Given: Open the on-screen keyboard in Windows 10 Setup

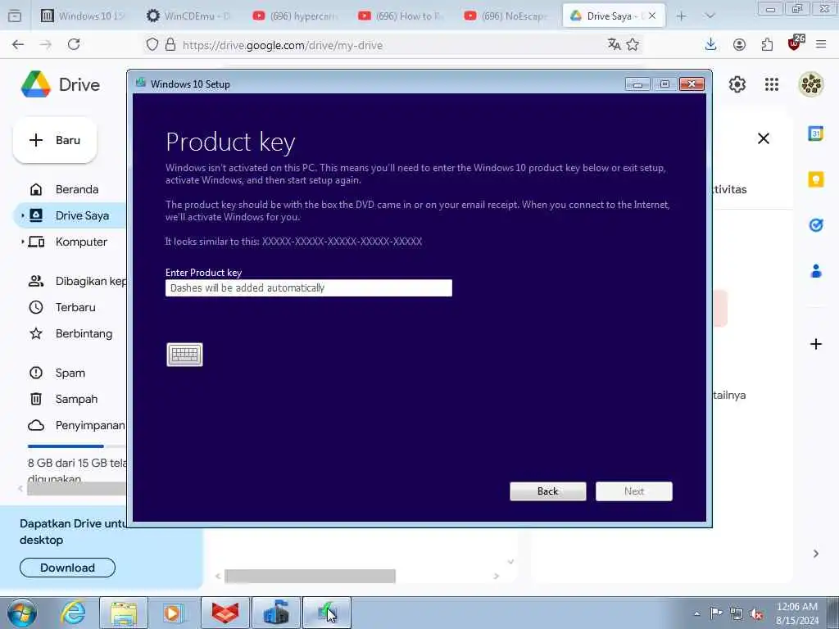Looking at the screenshot, I should click(x=184, y=355).
